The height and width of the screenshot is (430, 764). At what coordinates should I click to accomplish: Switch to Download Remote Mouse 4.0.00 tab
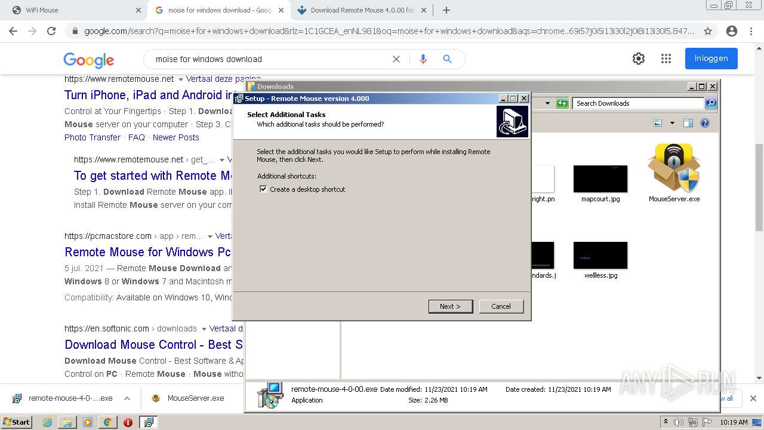pos(362,10)
